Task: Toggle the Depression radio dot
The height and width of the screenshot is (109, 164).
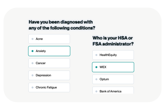Action: 33,75
